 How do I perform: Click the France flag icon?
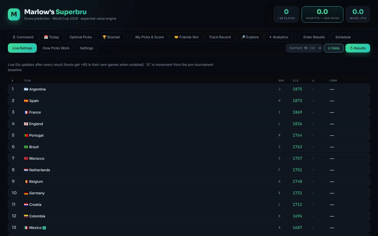click(x=26, y=112)
